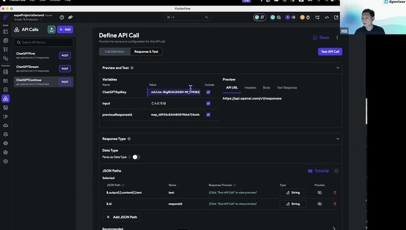
Task: Select the ChatGPTStream API call
Action: point(43,69)
